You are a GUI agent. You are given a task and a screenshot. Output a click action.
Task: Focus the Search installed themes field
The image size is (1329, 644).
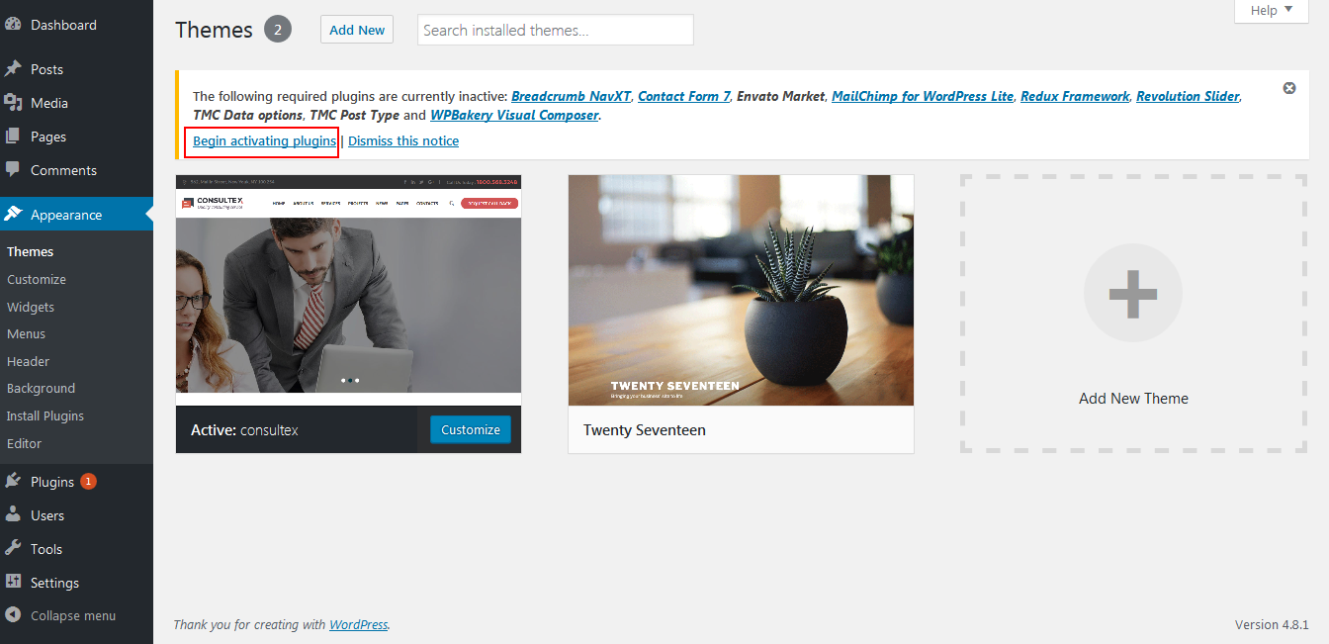(556, 30)
